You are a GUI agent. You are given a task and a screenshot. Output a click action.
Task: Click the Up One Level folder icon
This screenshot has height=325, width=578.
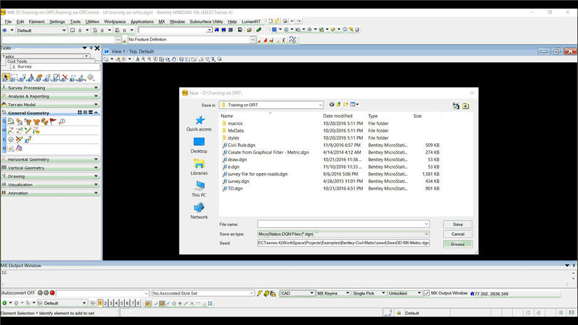339,105
